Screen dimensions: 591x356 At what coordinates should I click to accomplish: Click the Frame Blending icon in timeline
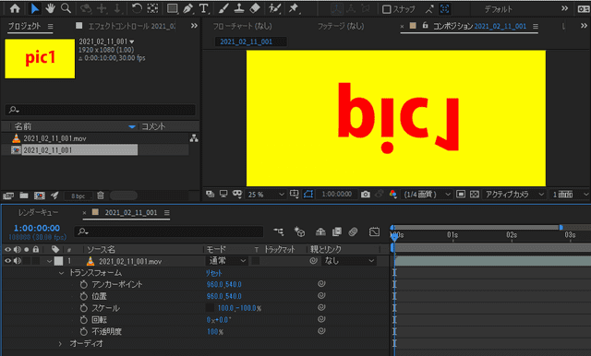[x=336, y=231]
